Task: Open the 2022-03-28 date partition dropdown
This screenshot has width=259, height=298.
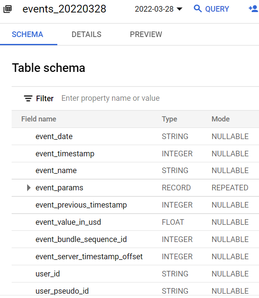Action: pyautogui.click(x=159, y=9)
